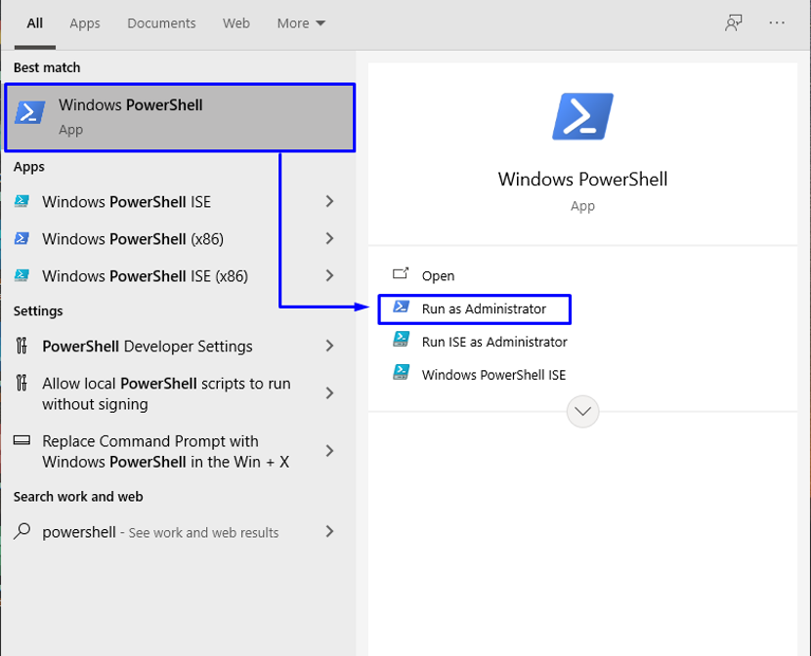Expand chevron for powershell web results
This screenshot has width=811, height=656.
click(x=330, y=531)
